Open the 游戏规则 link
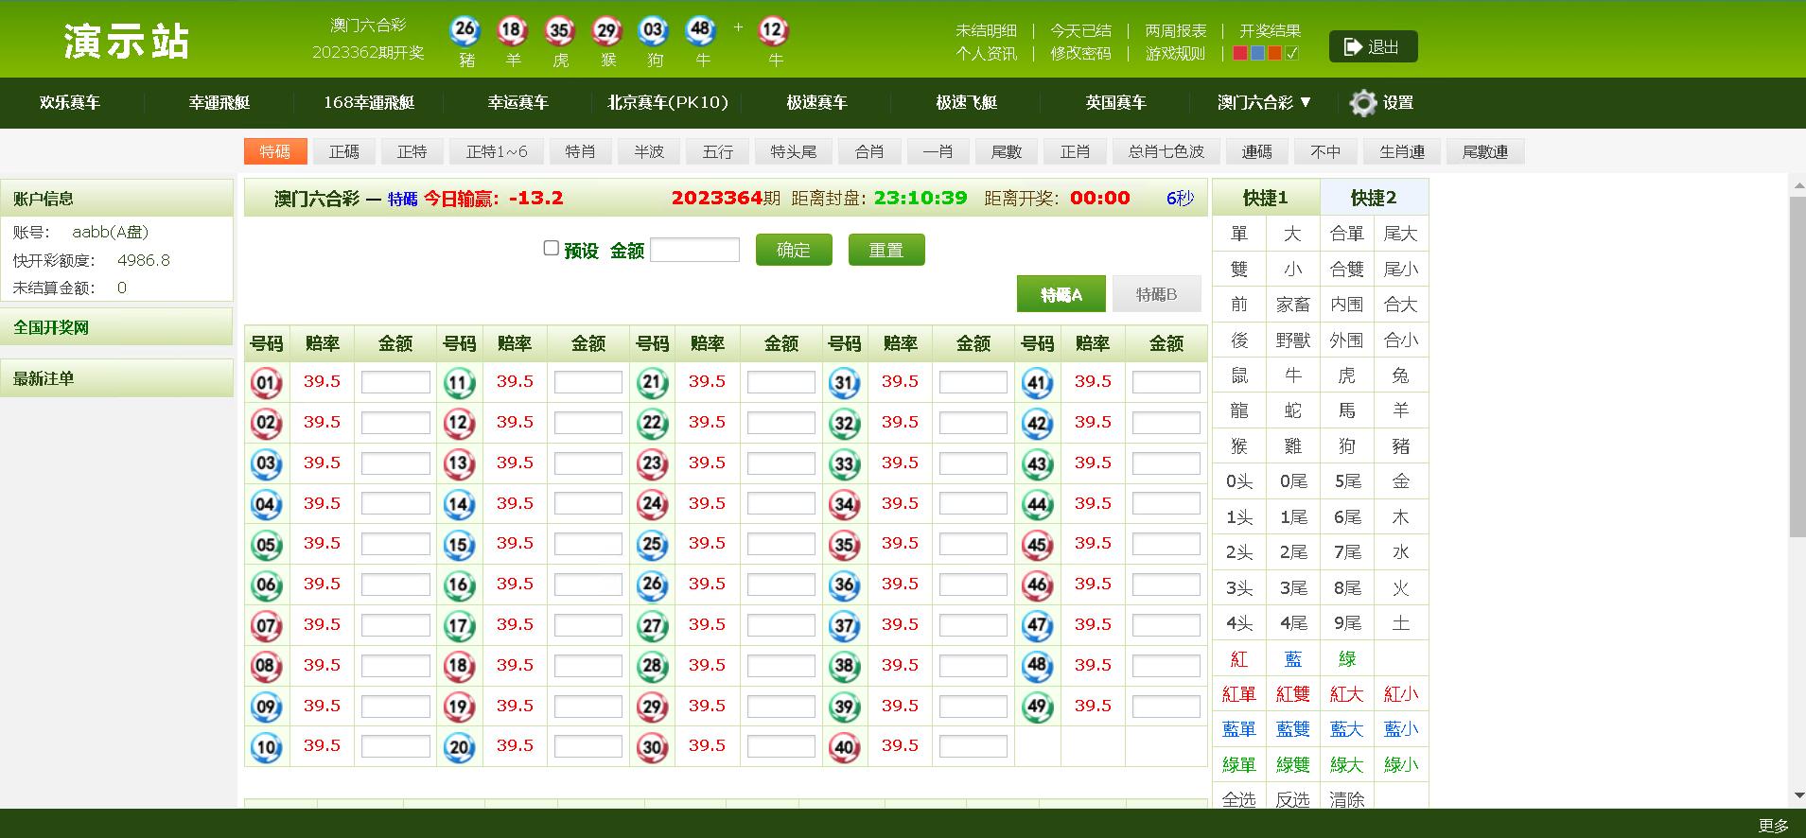The height and width of the screenshot is (838, 1806). (x=1175, y=54)
